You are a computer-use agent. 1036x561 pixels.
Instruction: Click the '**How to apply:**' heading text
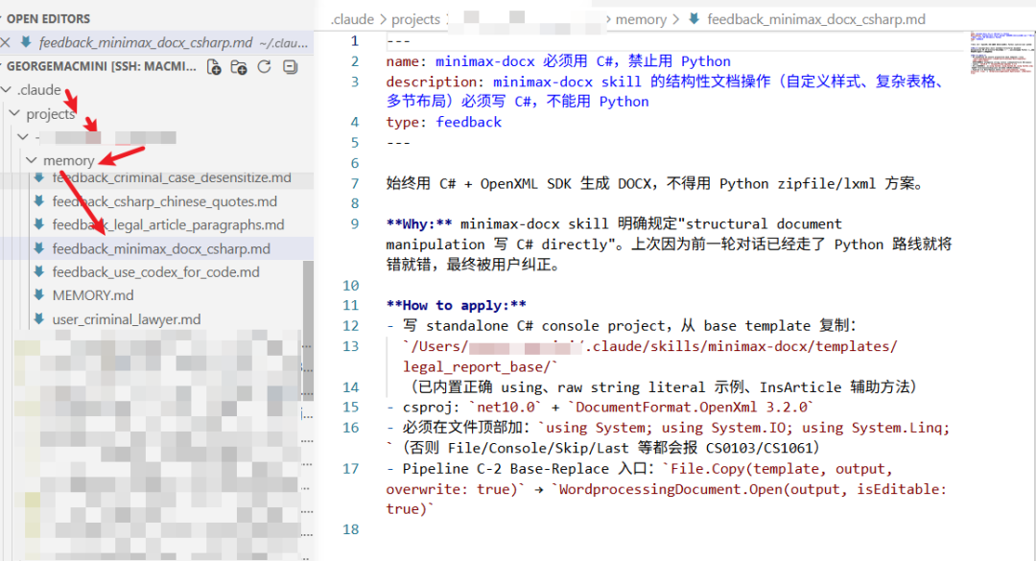point(457,305)
